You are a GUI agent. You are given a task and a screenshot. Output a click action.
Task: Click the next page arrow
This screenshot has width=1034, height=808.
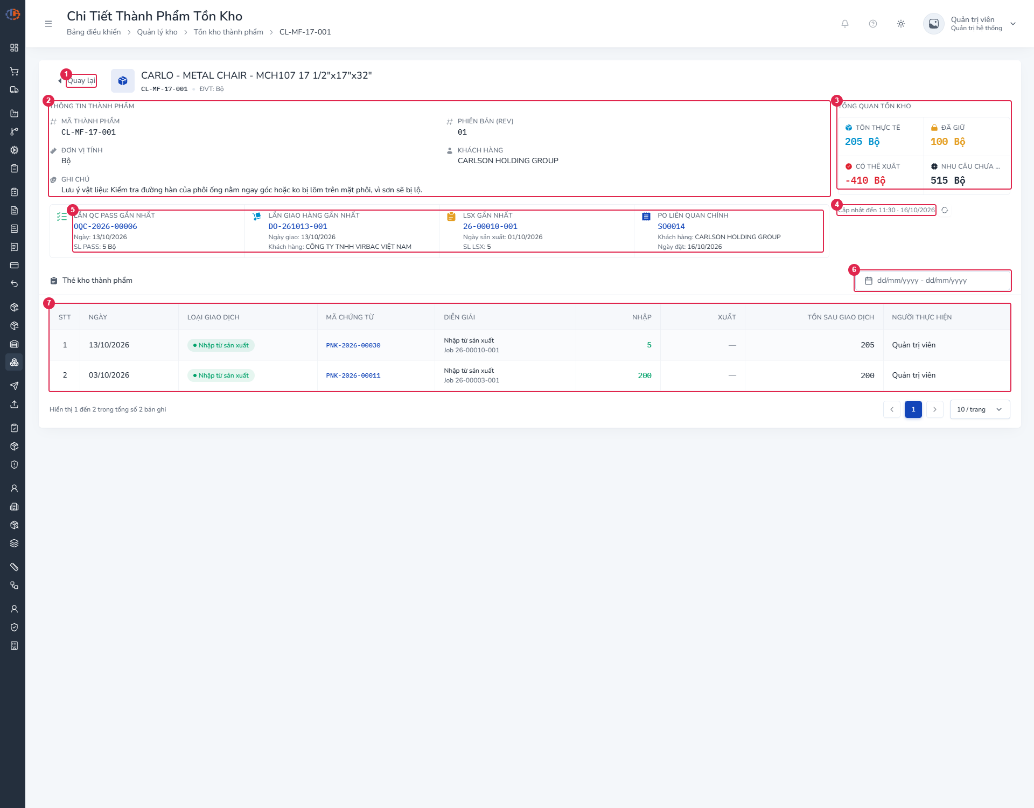tap(935, 409)
